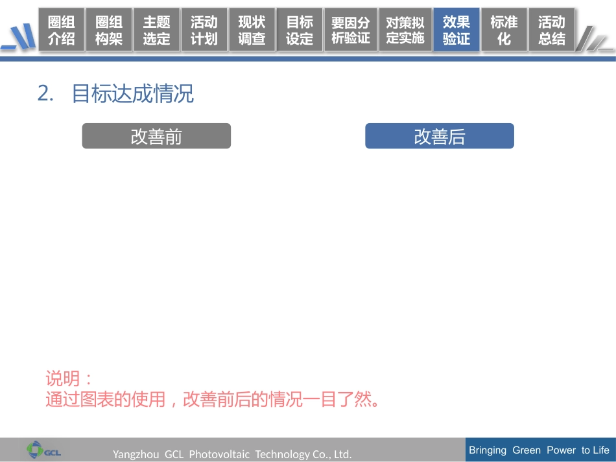Click the blue 改善后 button
Viewport: 616px width, 462px height.
(x=440, y=136)
